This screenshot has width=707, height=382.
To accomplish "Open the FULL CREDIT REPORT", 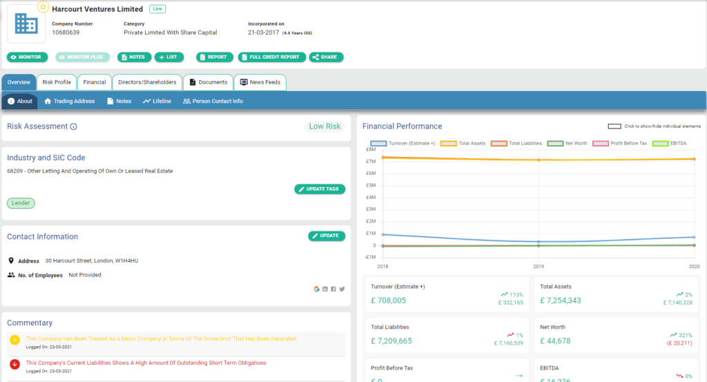I will click(x=272, y=57).
